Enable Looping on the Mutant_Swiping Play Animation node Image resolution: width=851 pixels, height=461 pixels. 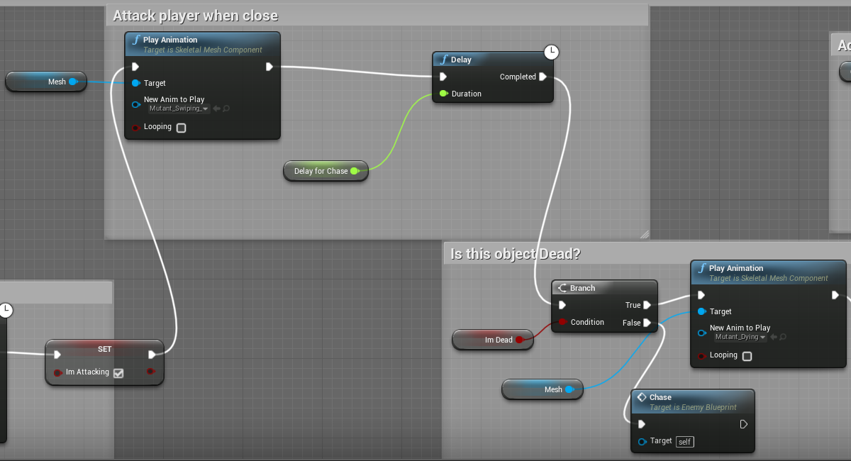tap(181, 128)
